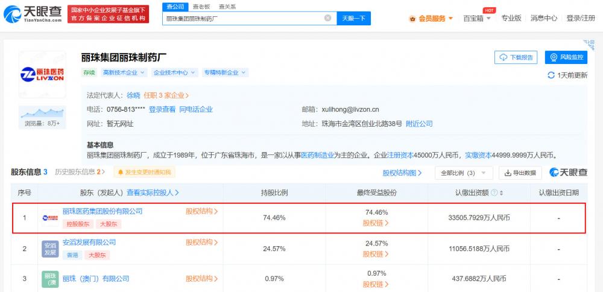Click 发生变更时通知我 bell button

pyautogui.click(x=144, y=172)
